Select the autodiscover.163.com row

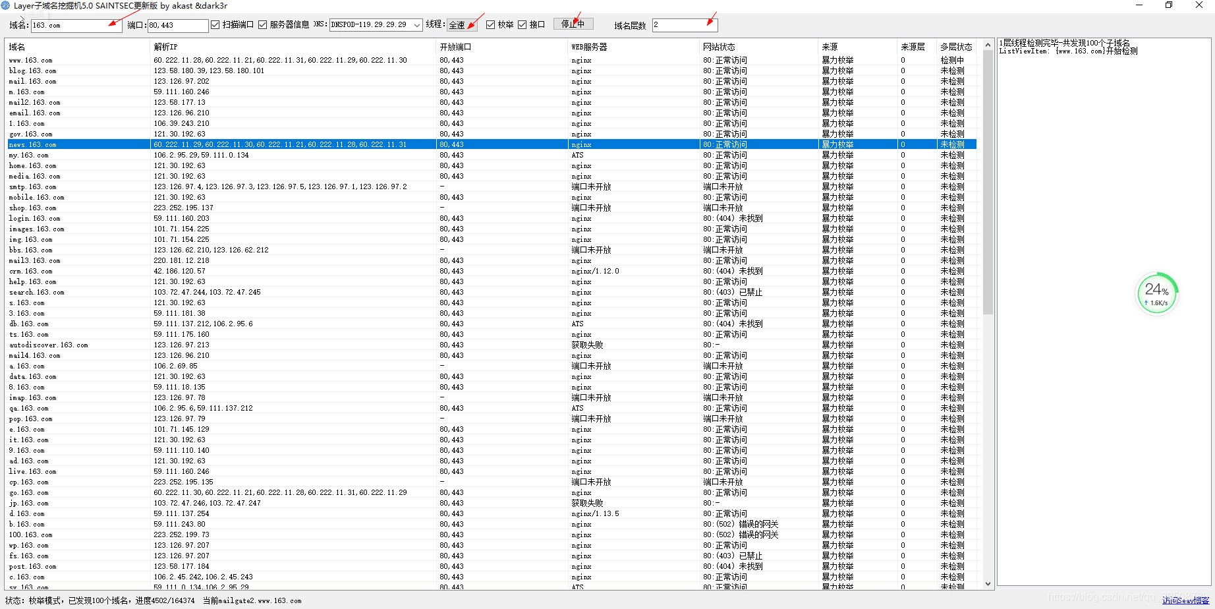tap(492, 345)
